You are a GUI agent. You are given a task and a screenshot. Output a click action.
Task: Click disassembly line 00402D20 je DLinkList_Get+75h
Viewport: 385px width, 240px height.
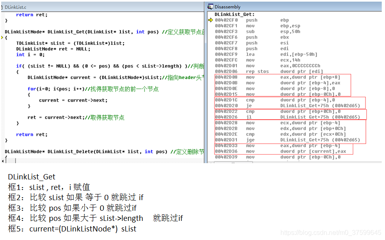tap(287, 105)
